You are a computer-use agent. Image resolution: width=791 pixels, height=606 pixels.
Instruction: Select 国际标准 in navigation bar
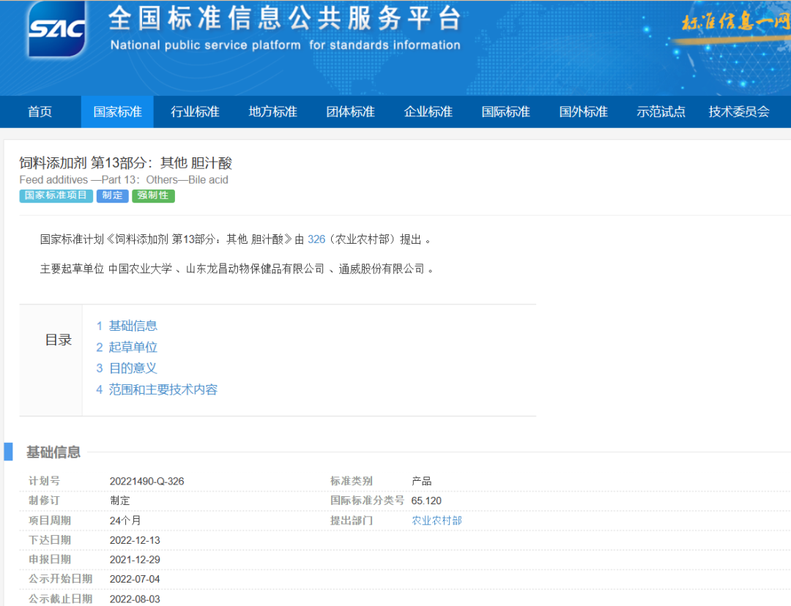tap(505, 112)
